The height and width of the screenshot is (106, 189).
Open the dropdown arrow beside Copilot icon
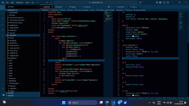142,2
